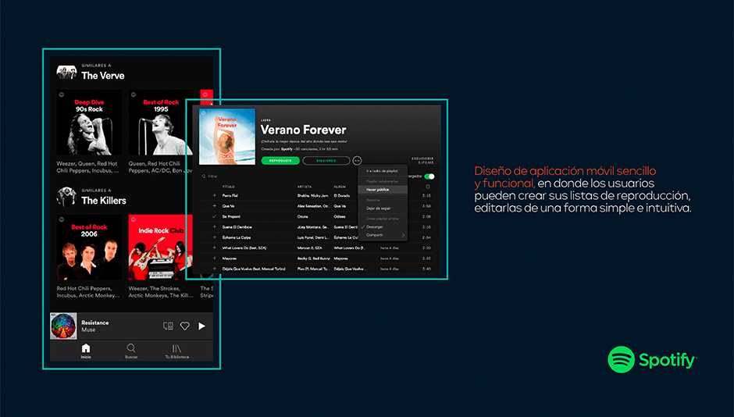Click artist Becky G, Bad Bunny
This screenshot has height=417, width=734.
313,258
